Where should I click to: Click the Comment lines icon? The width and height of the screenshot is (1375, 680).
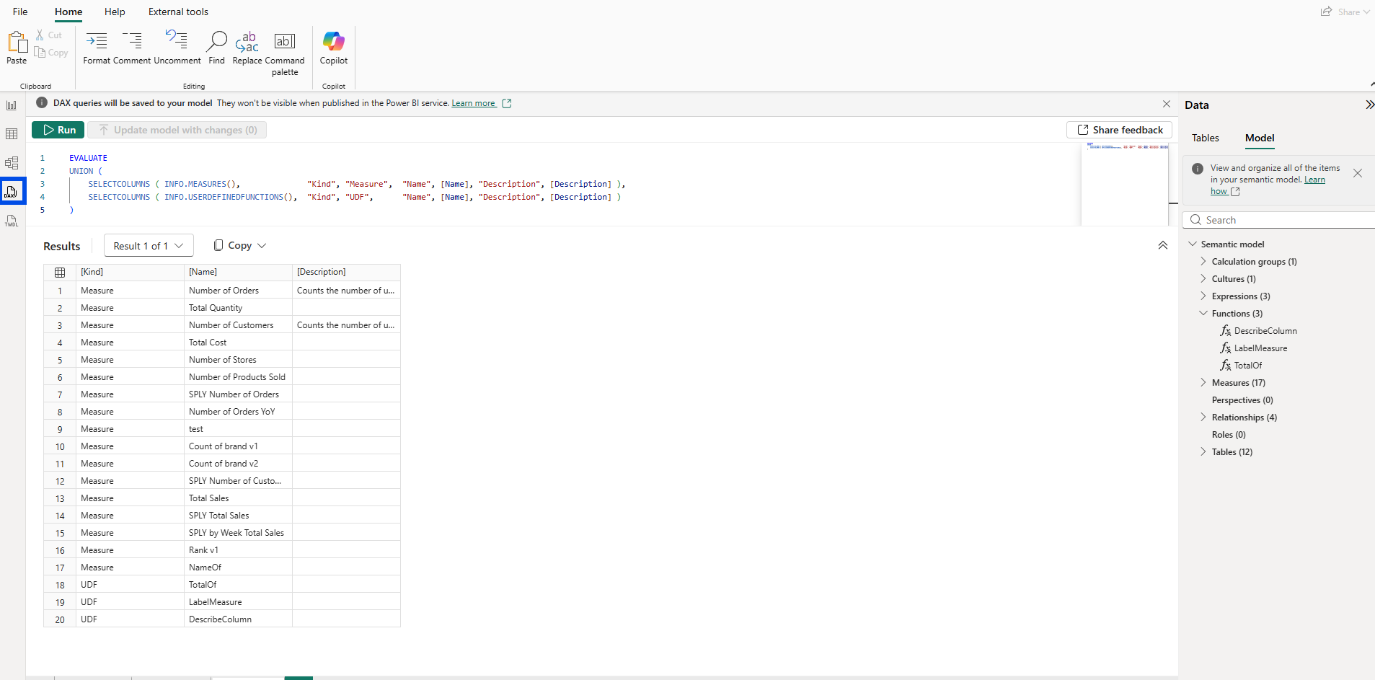pos(132,40)
